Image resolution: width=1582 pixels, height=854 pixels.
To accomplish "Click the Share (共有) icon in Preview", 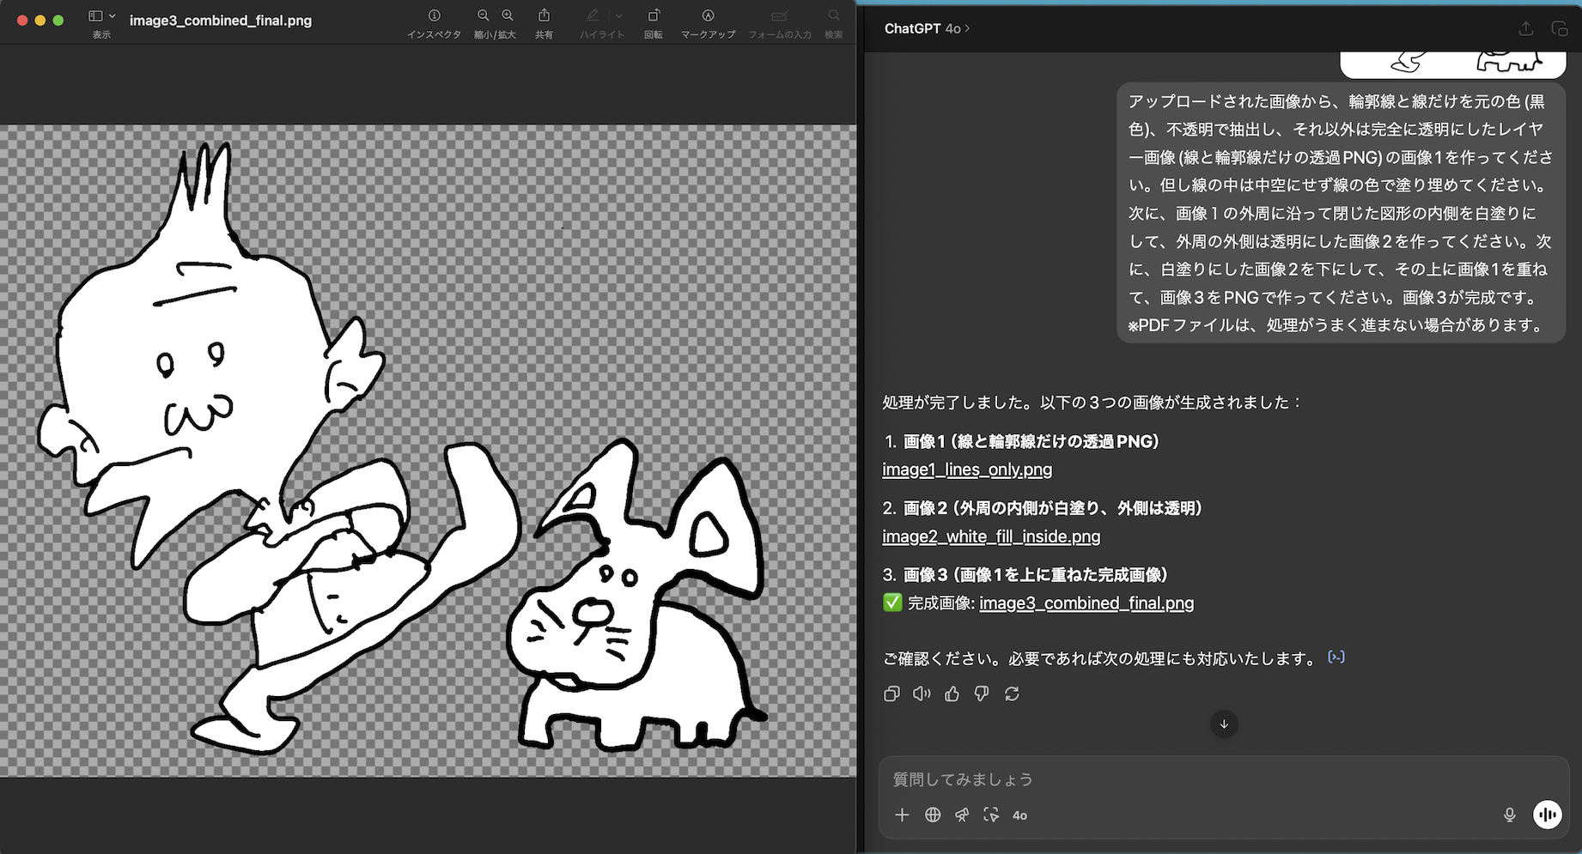I will pos(544,16).
